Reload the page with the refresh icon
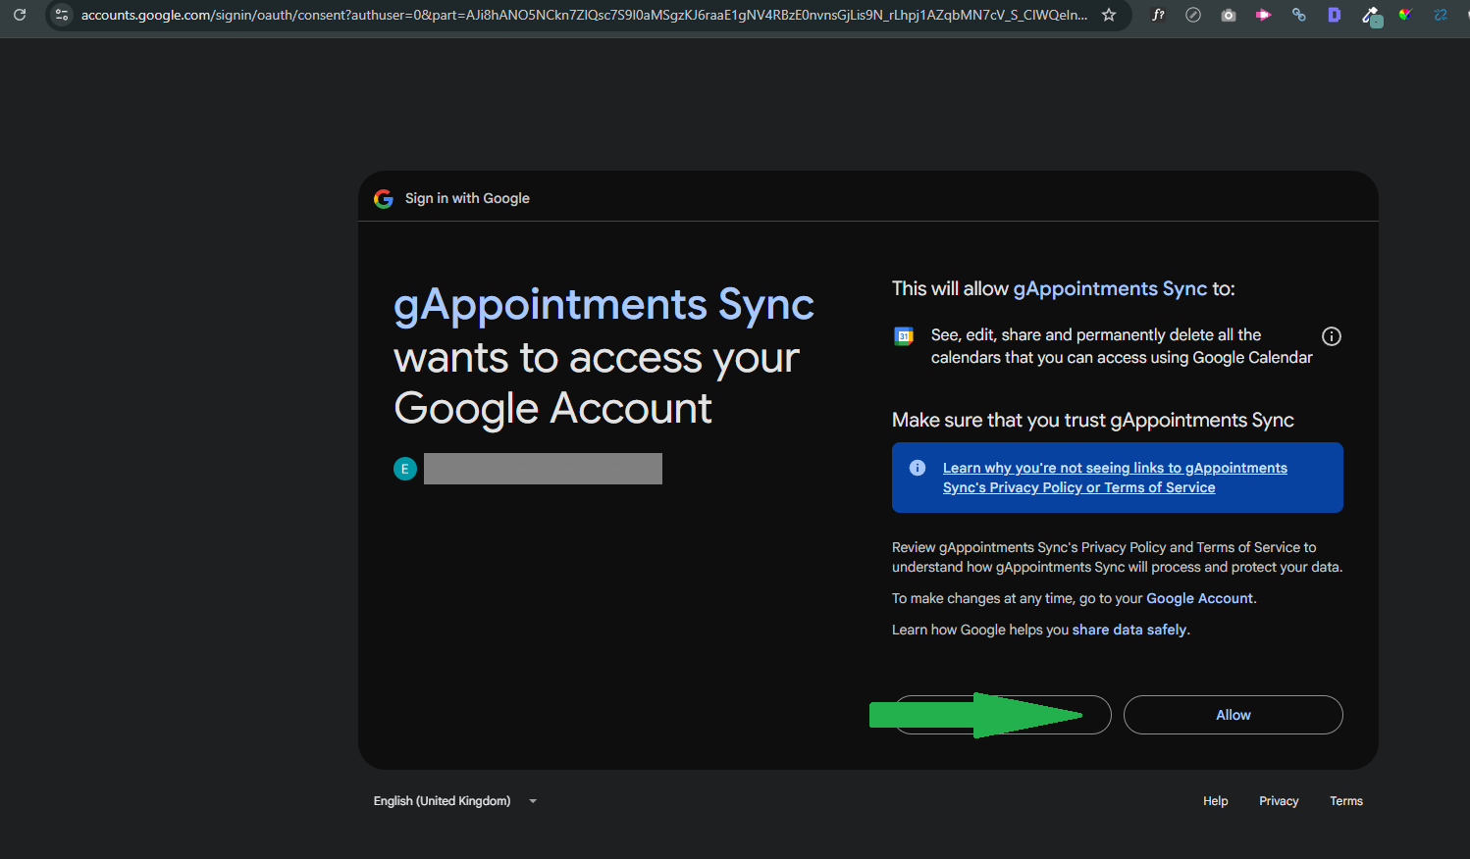1470x859 pixels. [20, 15]
